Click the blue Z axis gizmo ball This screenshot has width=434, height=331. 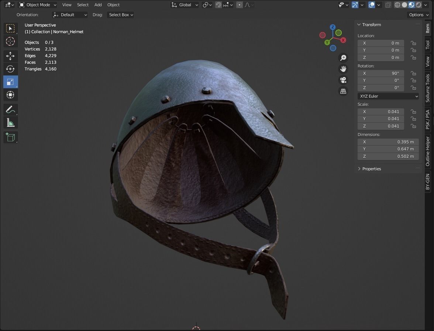coord(333,27)
